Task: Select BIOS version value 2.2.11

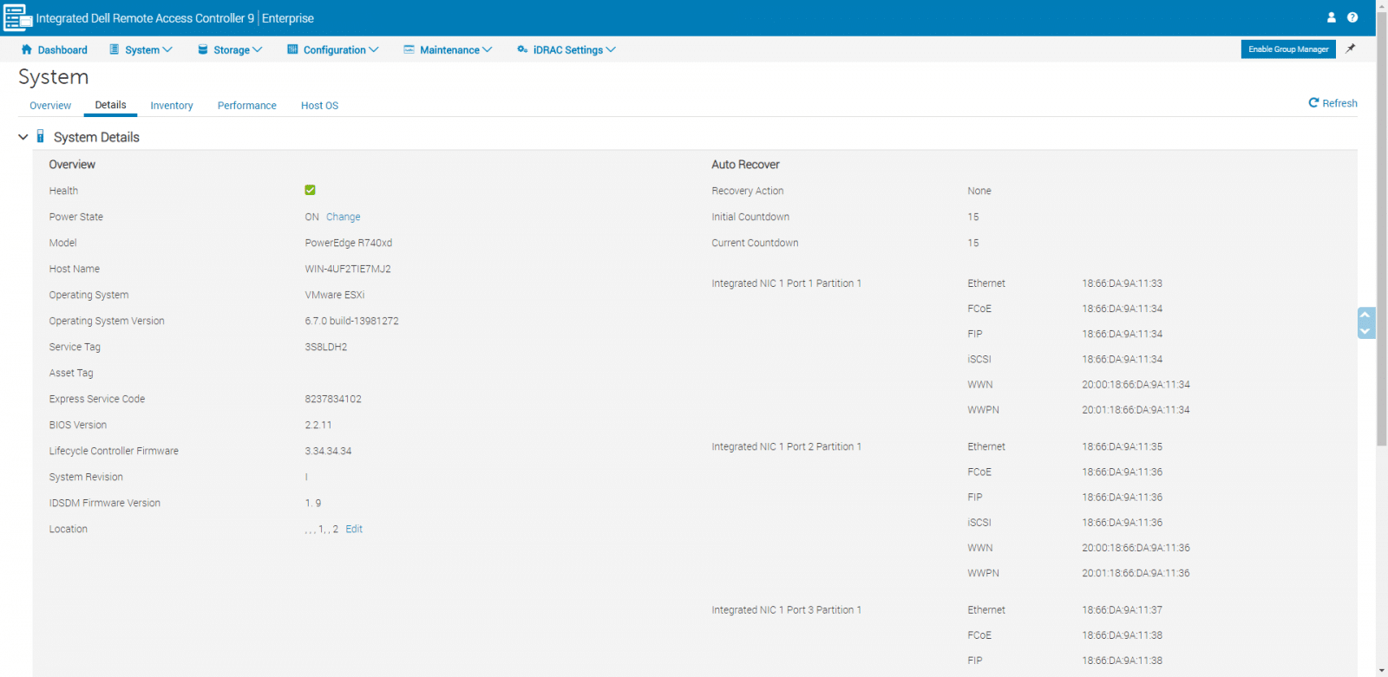Action: point(318,425)
